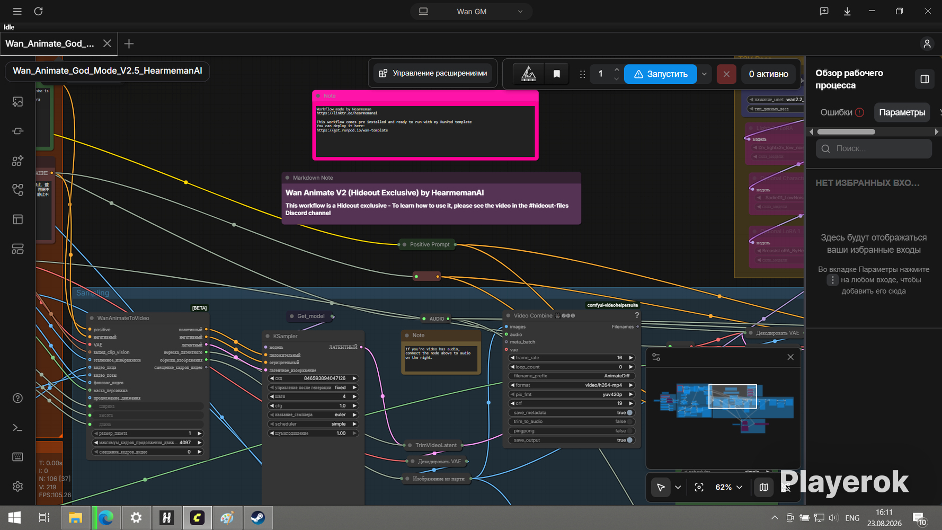Select the pointer cursor mode tool
The width and height of the screenshot is (942, 530).
(x=661, y=487)
